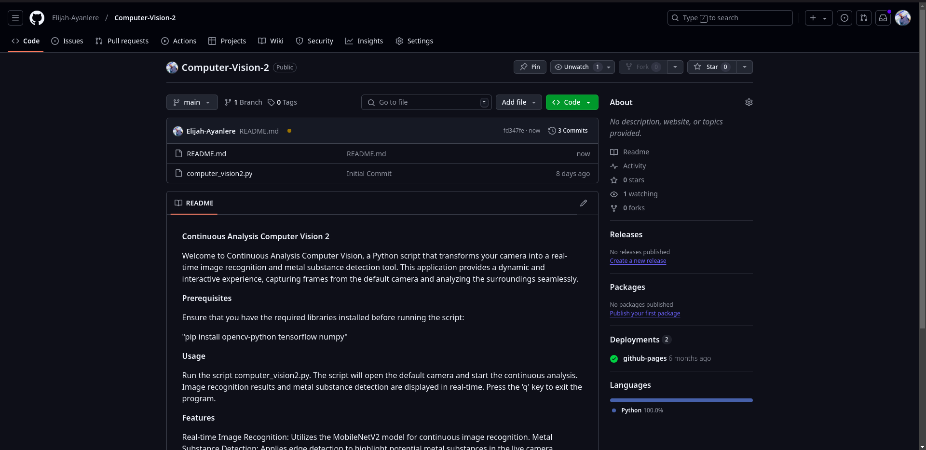Open the Security tab
The image size is (926, 450).
coord(314,41)
